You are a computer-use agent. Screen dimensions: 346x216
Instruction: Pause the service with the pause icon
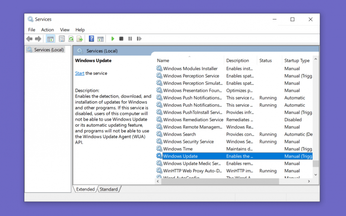tap(130, 39)
